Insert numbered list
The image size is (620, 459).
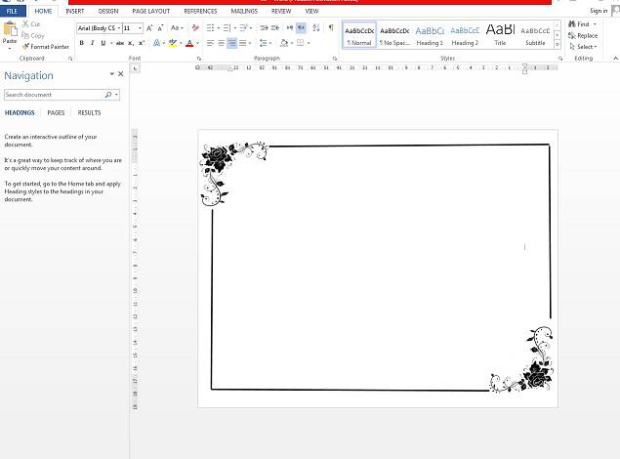tap(227, 27)
